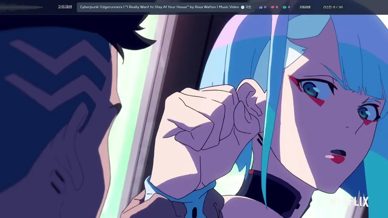Toggle 자동재생 button right of the view count

305,7
